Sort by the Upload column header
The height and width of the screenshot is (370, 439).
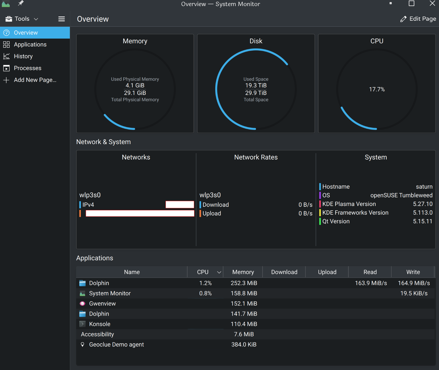pyautogui.click(x=327, y=272)
